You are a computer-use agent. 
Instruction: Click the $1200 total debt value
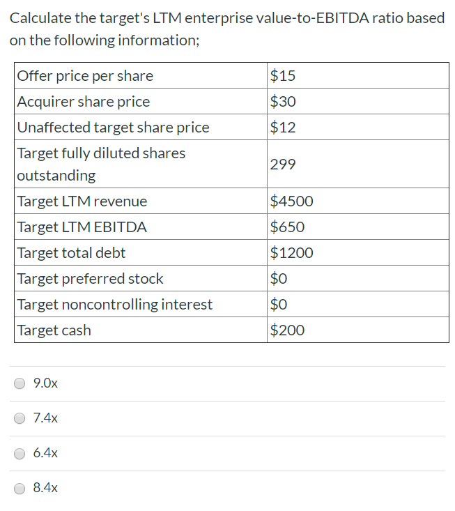click(291, 252)
